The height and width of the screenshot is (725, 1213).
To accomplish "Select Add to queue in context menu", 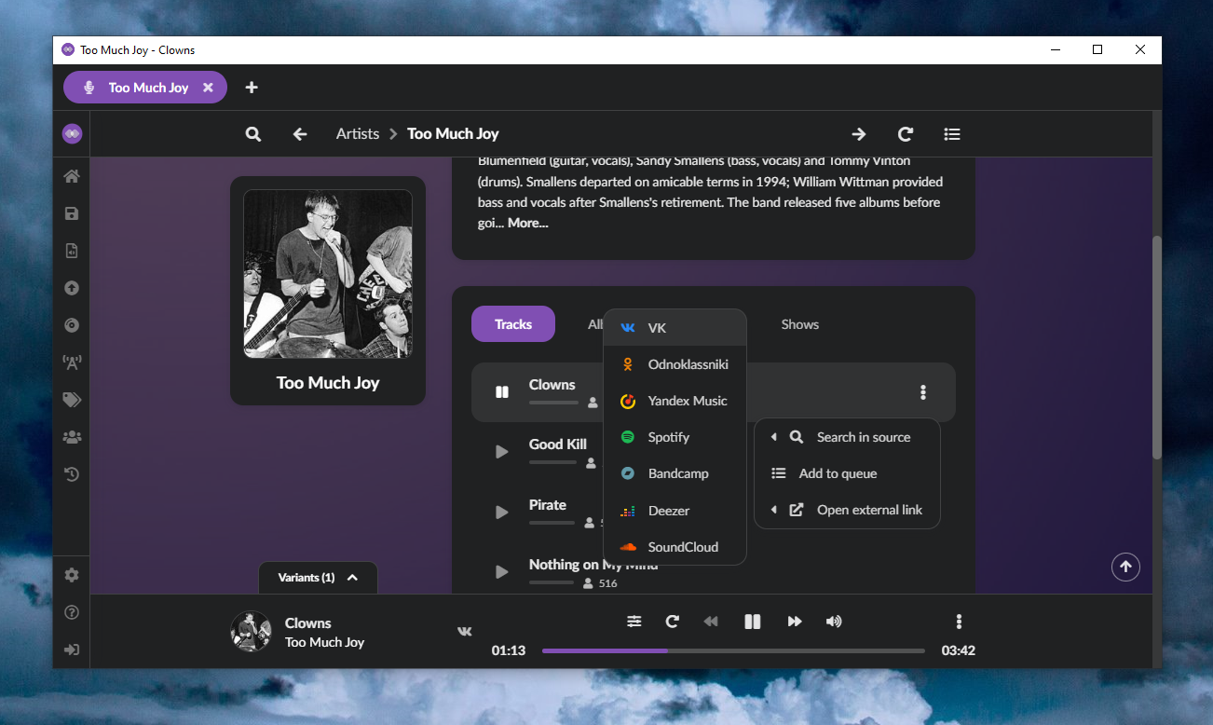I will 847,473.
